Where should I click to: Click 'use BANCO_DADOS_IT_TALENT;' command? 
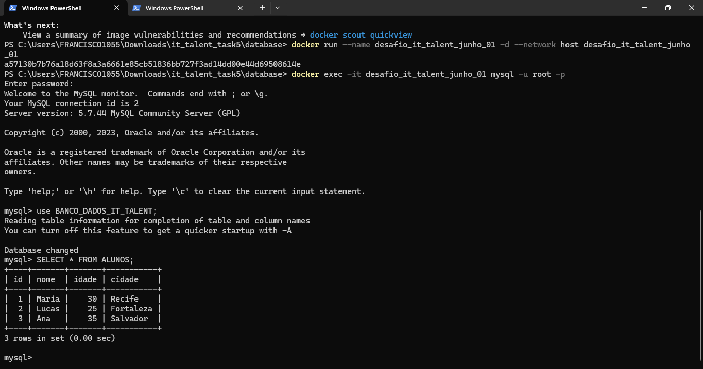(96, 211)
